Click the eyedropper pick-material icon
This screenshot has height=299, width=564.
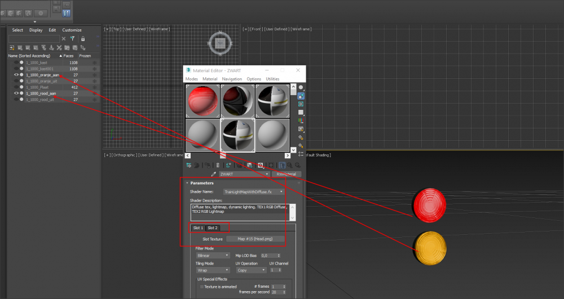[213, 175]
